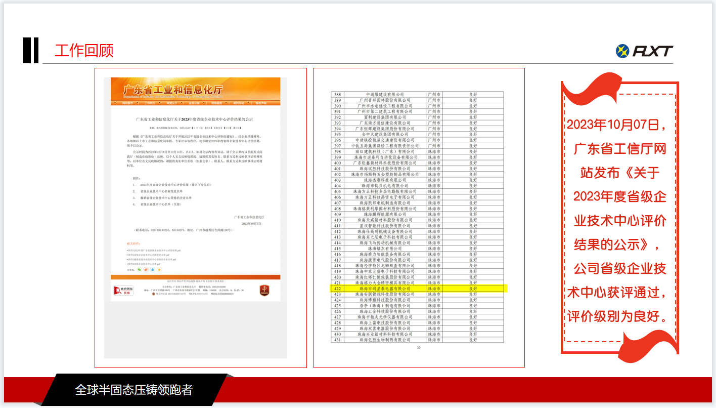Click the table row 珠海亿胜生物制药有限公司
Image resolution: width=716 pixels, height=408 pixels.
(x=417, y=340)
